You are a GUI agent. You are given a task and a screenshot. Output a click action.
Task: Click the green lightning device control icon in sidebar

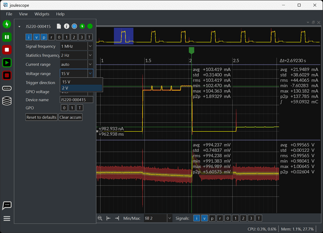tap(7, 24)
